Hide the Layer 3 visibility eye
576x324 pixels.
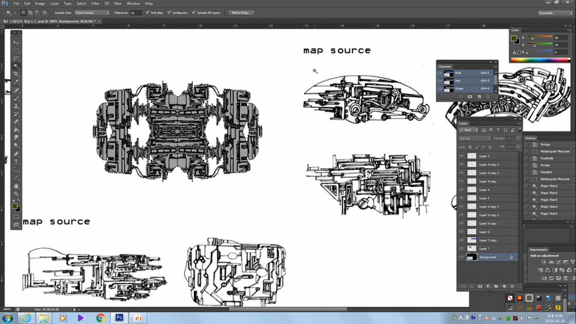[x=461, y=156]
